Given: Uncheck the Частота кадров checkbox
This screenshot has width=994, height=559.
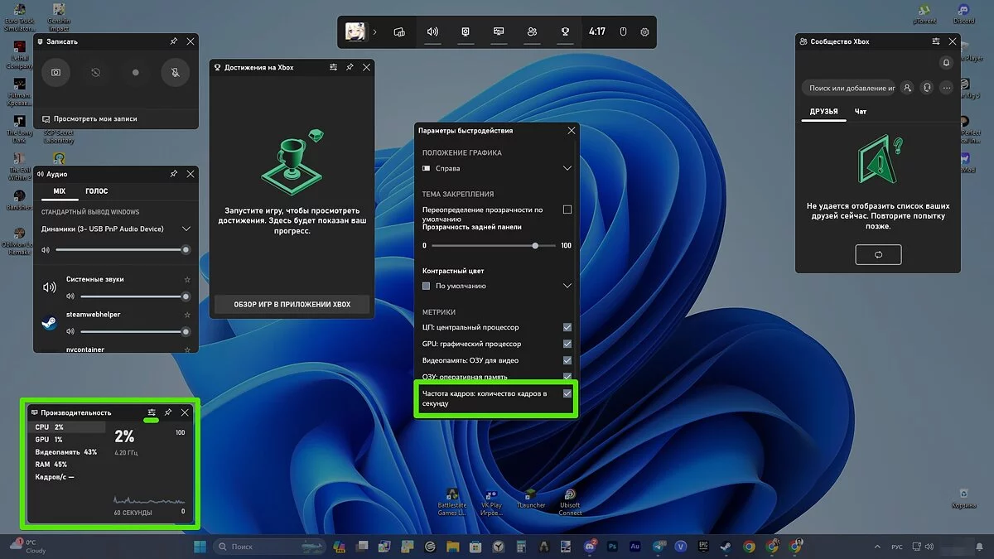Looking at the screenshot, I should [567, 393].
